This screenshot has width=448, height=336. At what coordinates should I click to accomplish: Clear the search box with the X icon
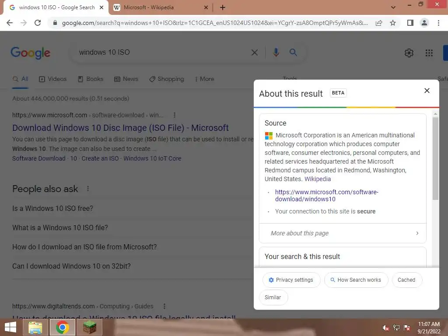pos(254,52)
